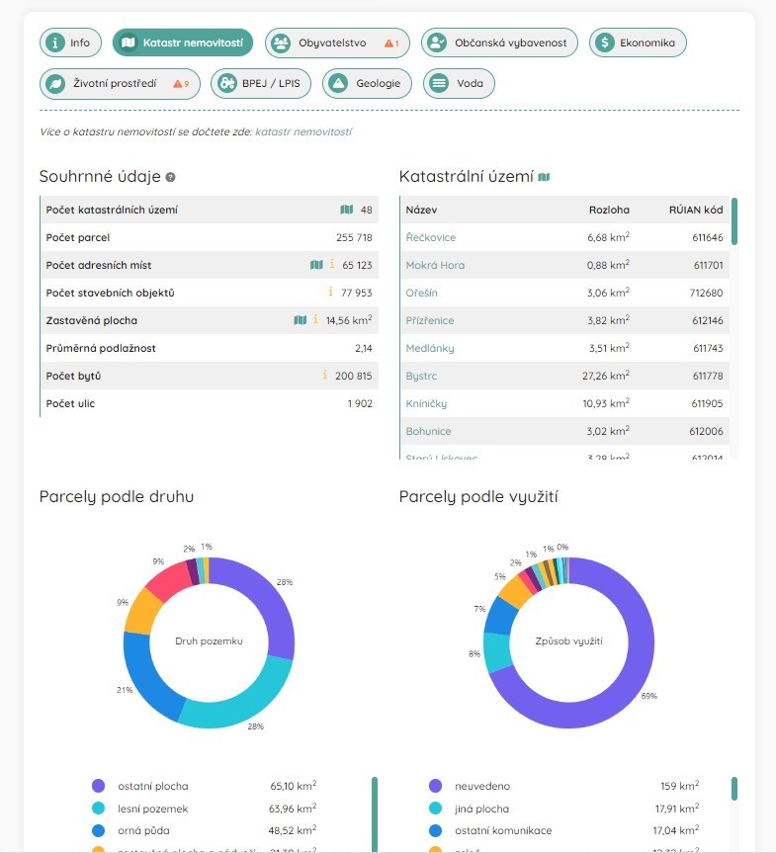
Task: Click the RÚIAN kód column header
Action: 696,210
